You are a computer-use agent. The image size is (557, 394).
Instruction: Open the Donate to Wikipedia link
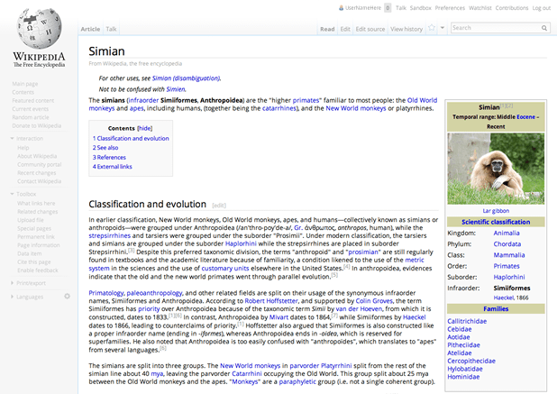coord(37,125)
